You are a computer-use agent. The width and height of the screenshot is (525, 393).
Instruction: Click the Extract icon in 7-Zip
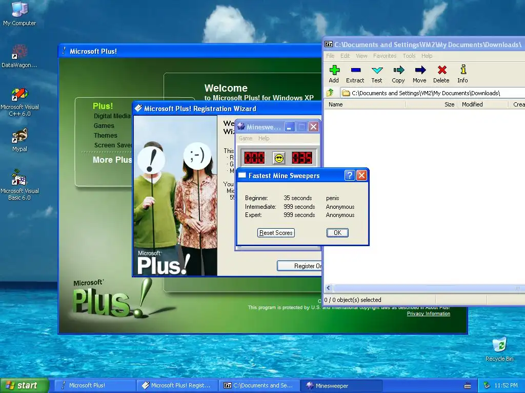pos(355,74)
